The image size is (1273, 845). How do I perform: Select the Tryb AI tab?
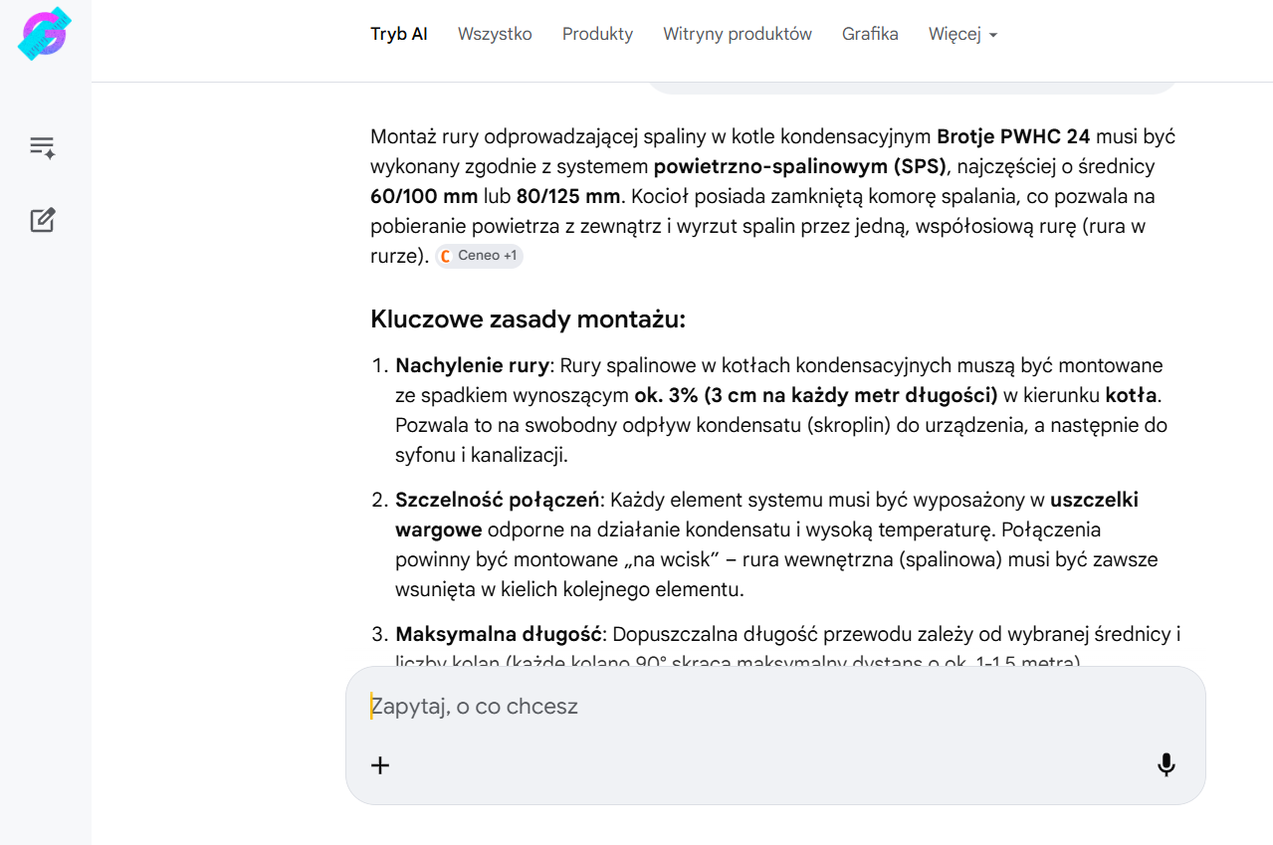(399, 34)
